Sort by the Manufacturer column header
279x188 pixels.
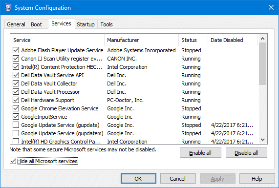click(x=142, y=40)
